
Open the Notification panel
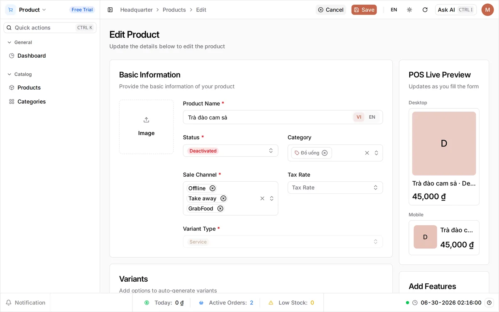pyautogui.click(x=25, y=303)
